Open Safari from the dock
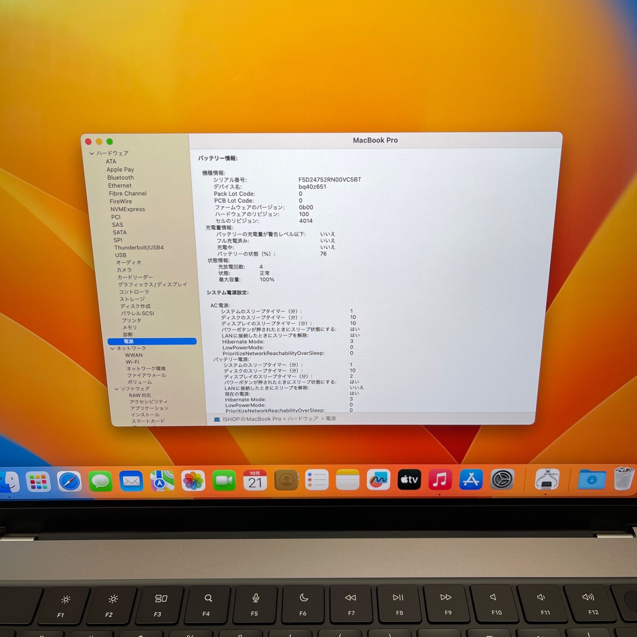The image size is (637, 637). pyautogui.click(x=69, y=482)
